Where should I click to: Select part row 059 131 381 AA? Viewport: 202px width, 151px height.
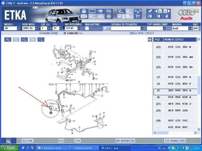point(175,60)
